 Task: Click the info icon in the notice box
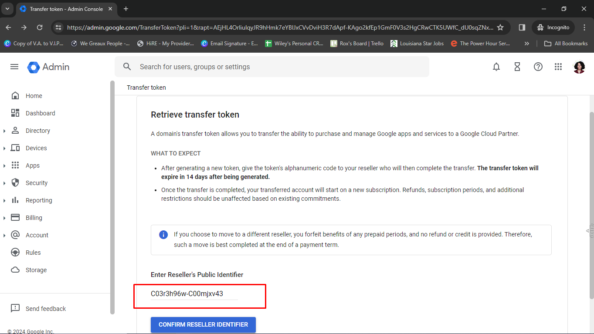[163, 234]
